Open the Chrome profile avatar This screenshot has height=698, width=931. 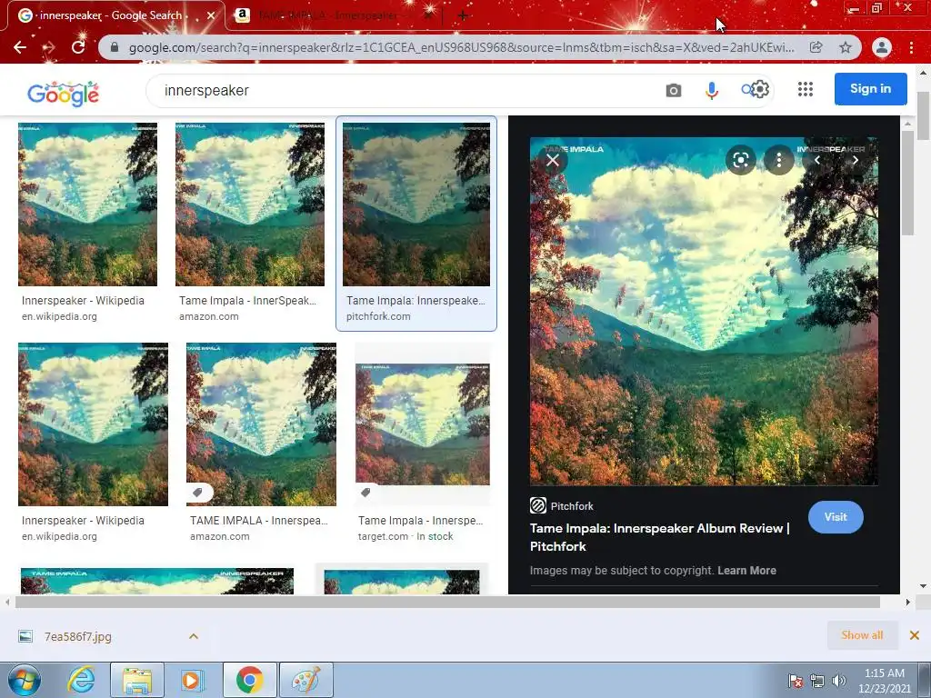coord(882,47)
